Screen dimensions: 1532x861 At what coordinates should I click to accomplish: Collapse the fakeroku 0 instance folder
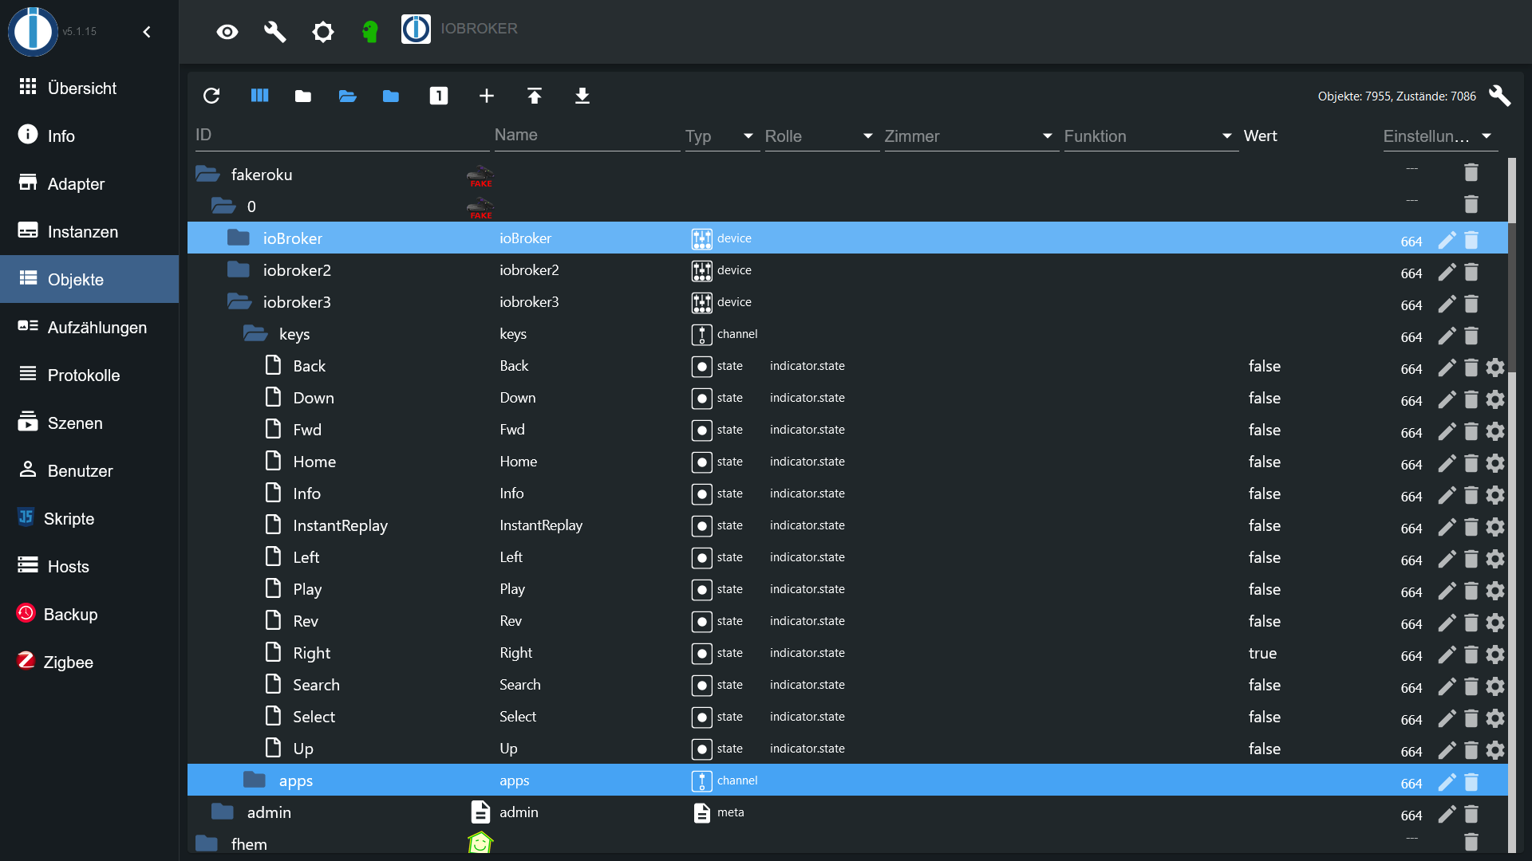click(223, 206)
